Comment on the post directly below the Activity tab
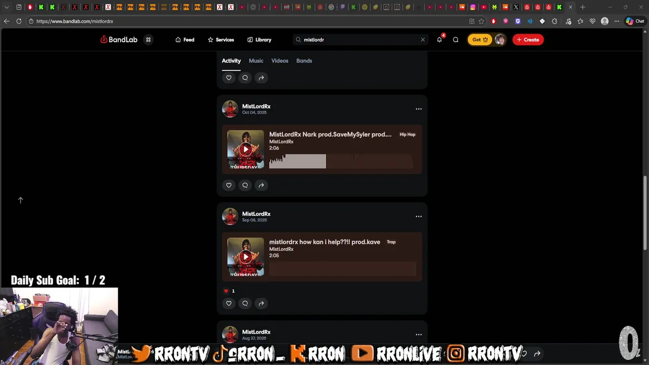 coord(245,78)
